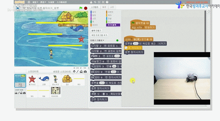Image resolution: width=220 pixels, height=121 pixels.
Task: Choose new sprite from library icon
Action: point(74,72)
